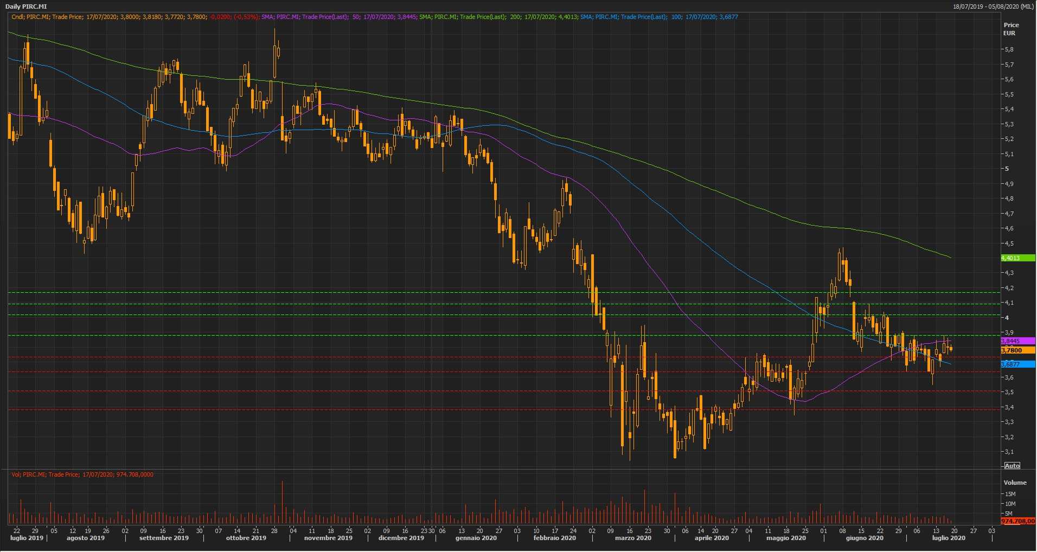Screen dimensions: 1037x552
Task: Click the novembre 2019 label on time axis
Action: [x=328, y=538]
